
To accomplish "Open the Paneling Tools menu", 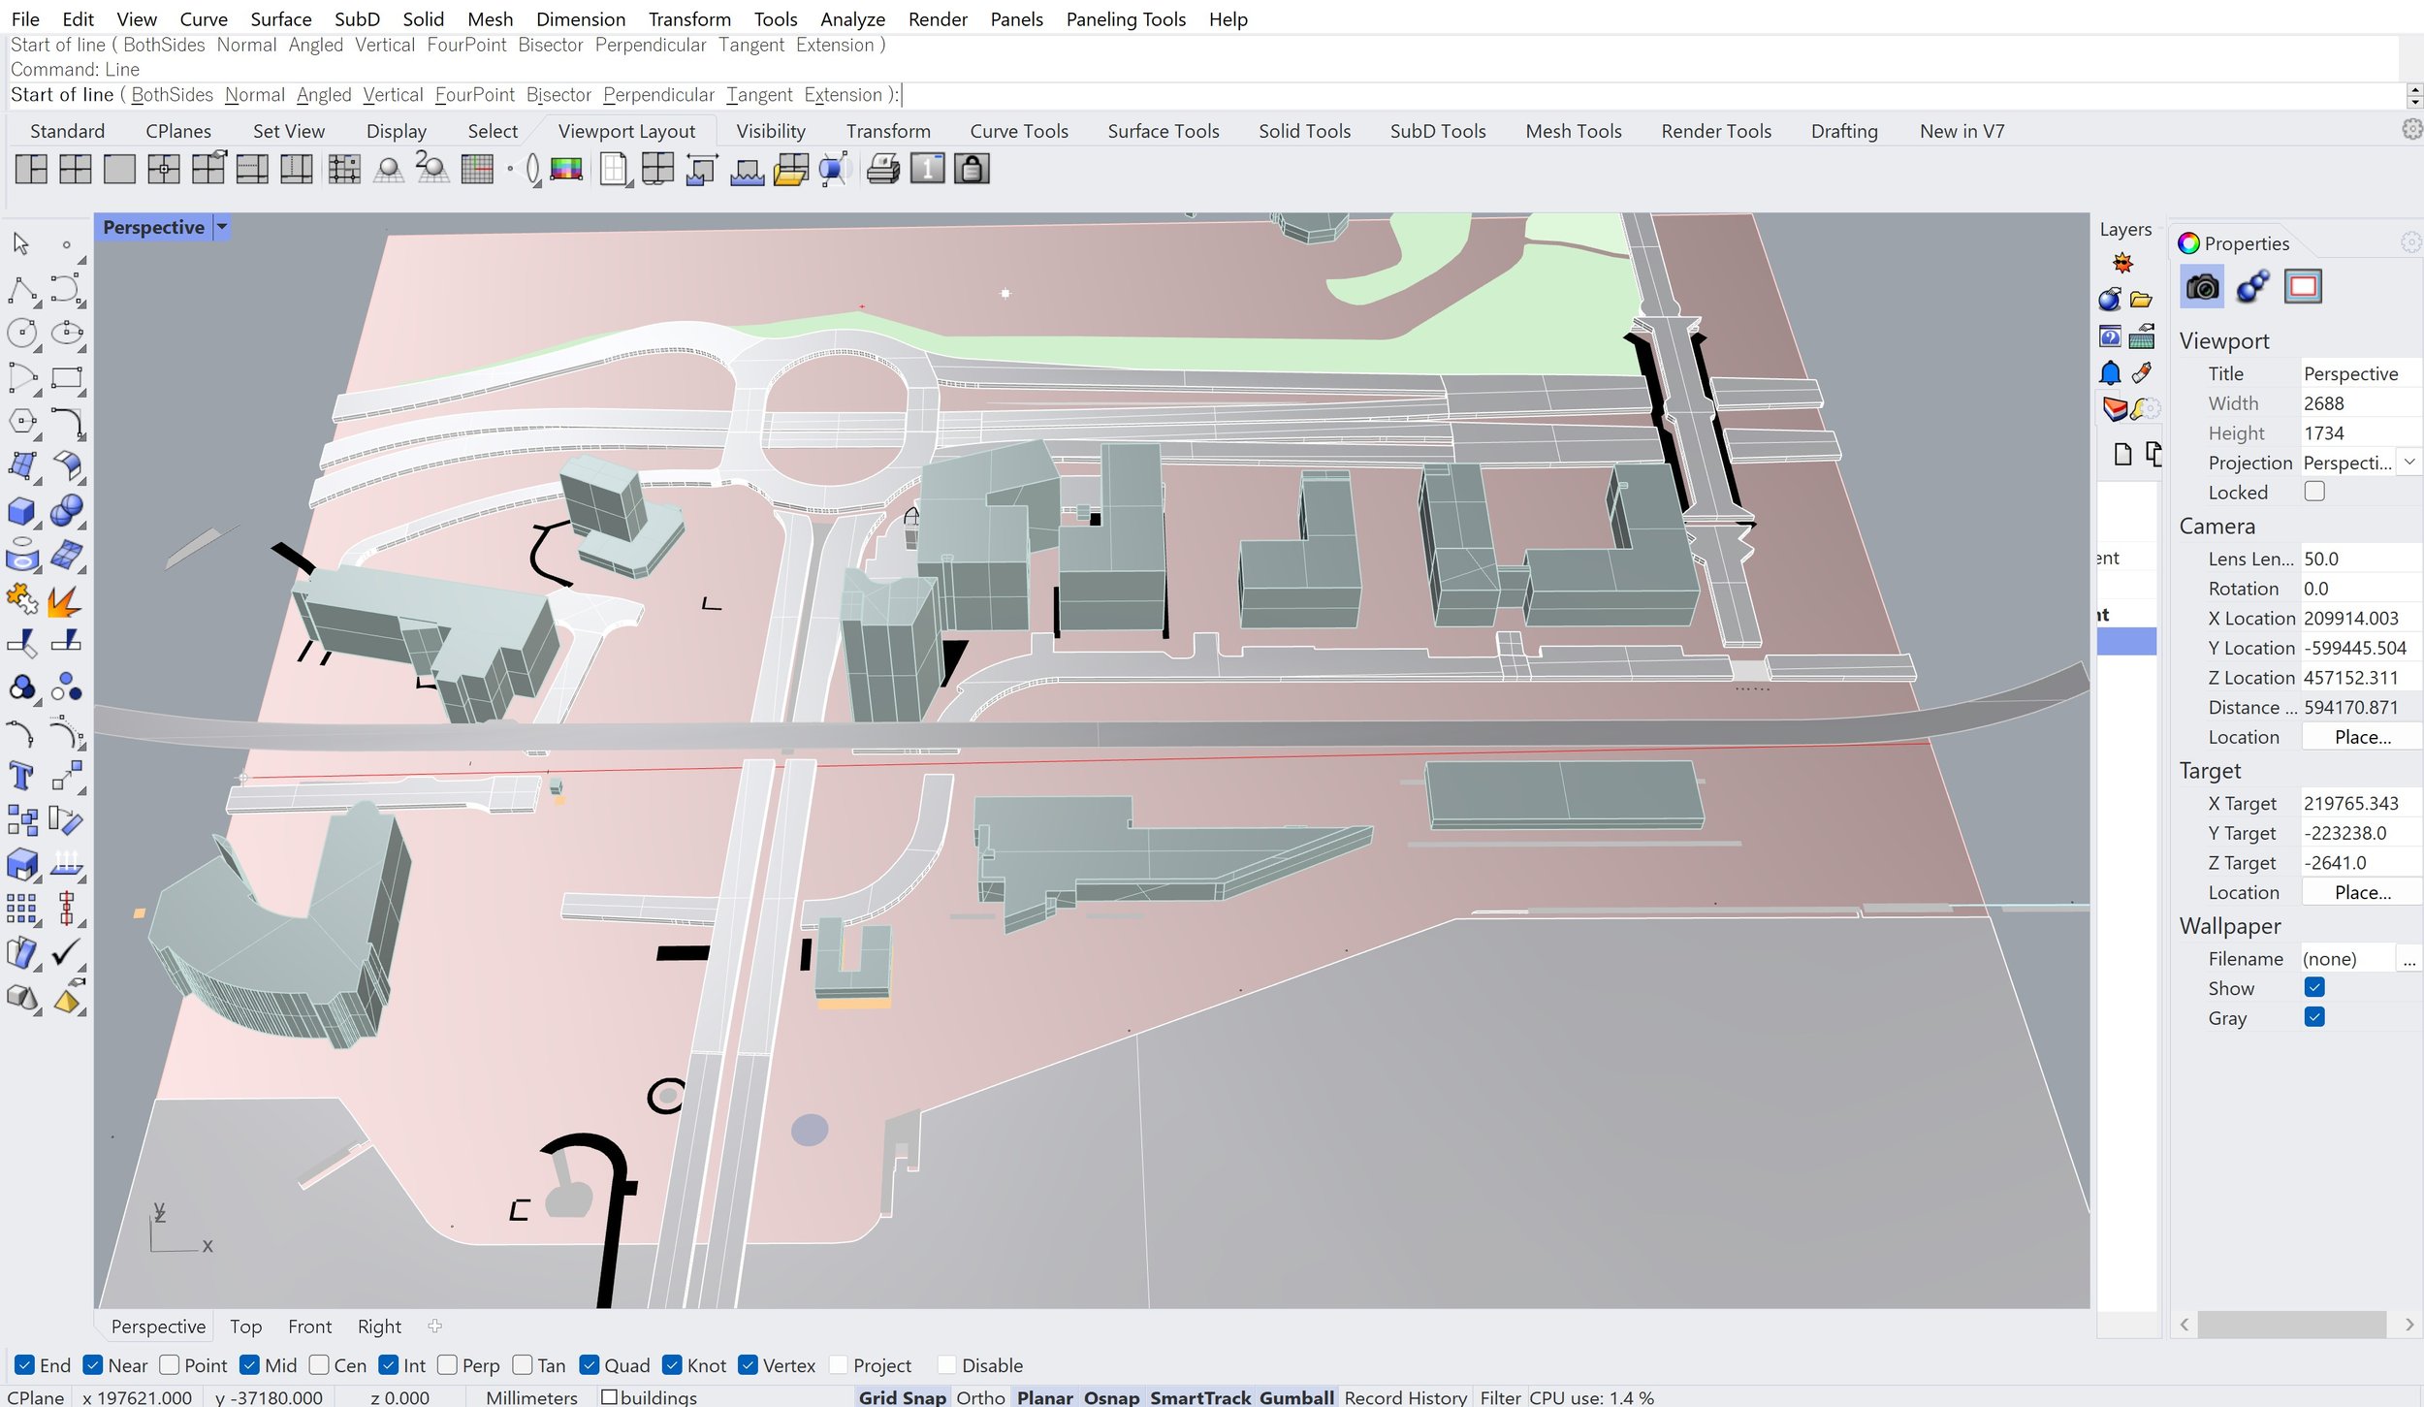I will pyautogui.click(x=1126, y=19).
